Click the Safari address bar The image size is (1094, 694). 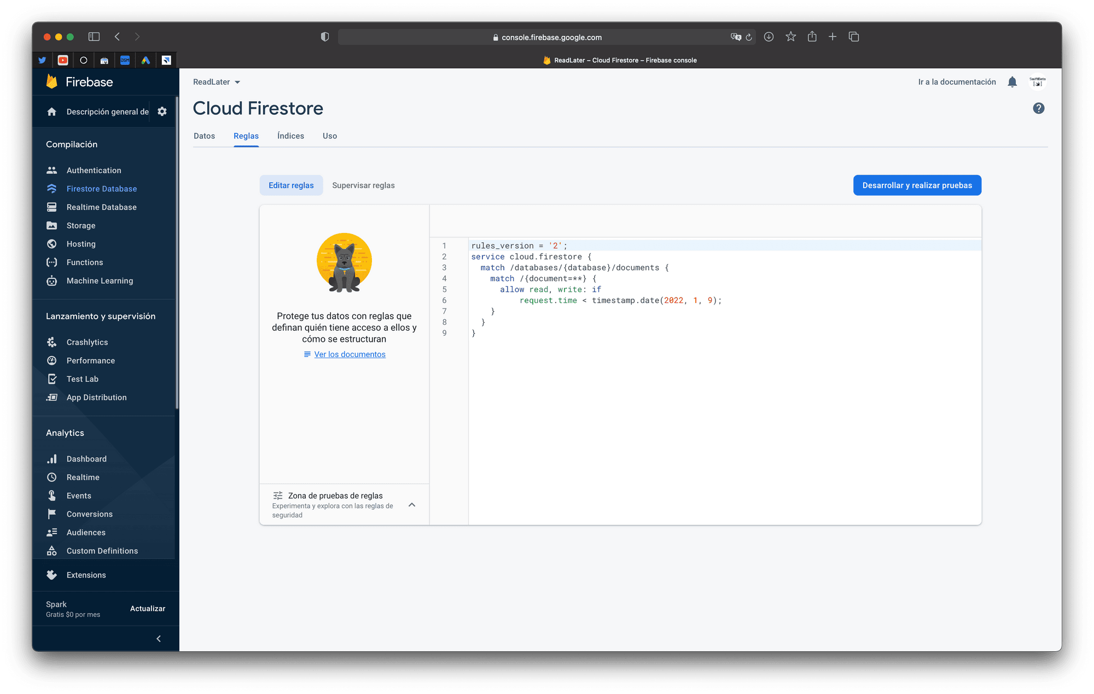click(x=547, y=37)
